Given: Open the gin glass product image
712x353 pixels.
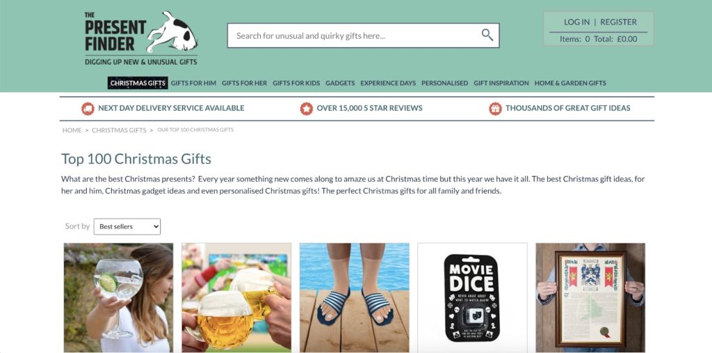Looking at the screenshot, I should point(118,298).
